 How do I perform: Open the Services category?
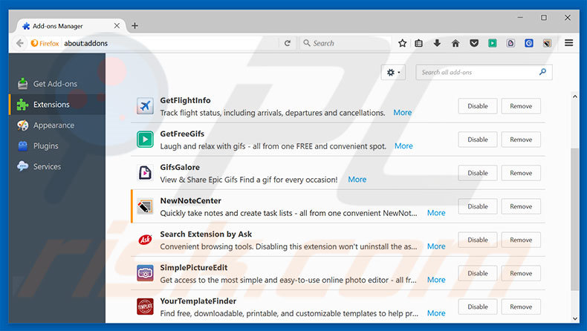click(57, 166)
